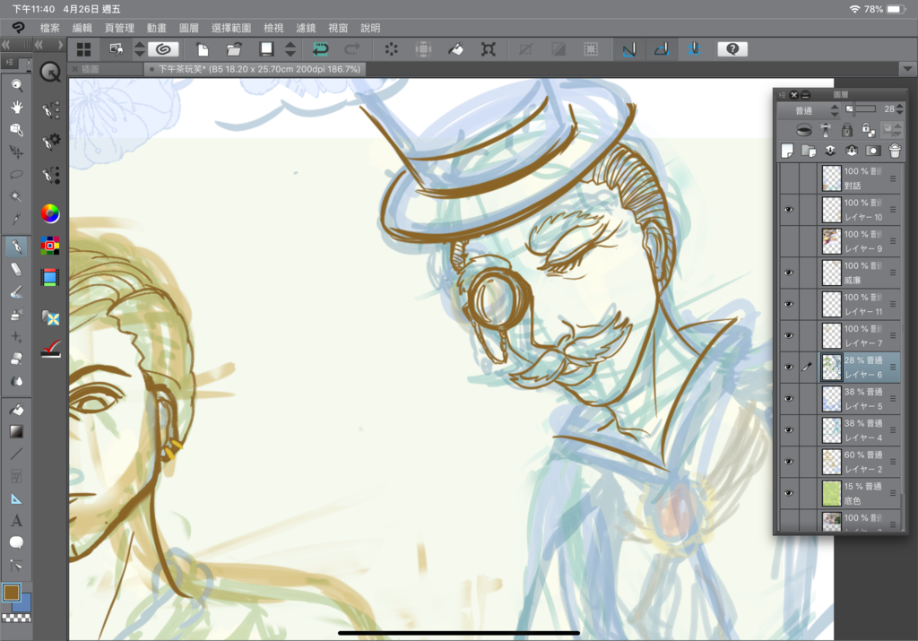Hide the 威廉 layer

click(x=789, y=273)
